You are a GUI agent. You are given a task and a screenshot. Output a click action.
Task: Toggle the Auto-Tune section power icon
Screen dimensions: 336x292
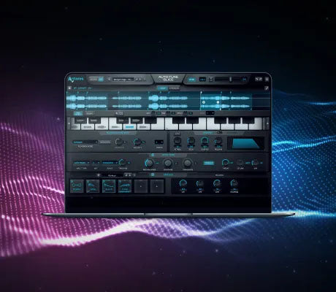(x=153, y=155)
